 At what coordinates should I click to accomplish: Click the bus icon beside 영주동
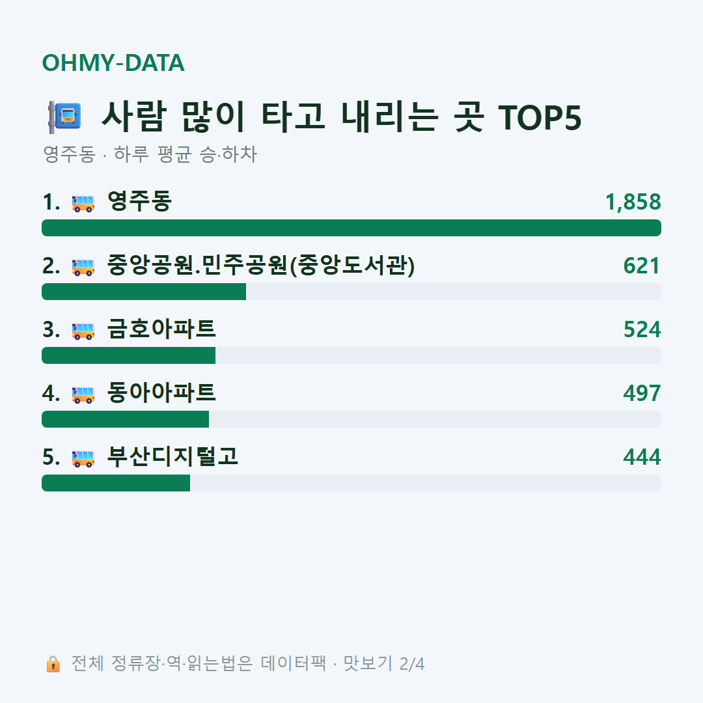[83, 203]
